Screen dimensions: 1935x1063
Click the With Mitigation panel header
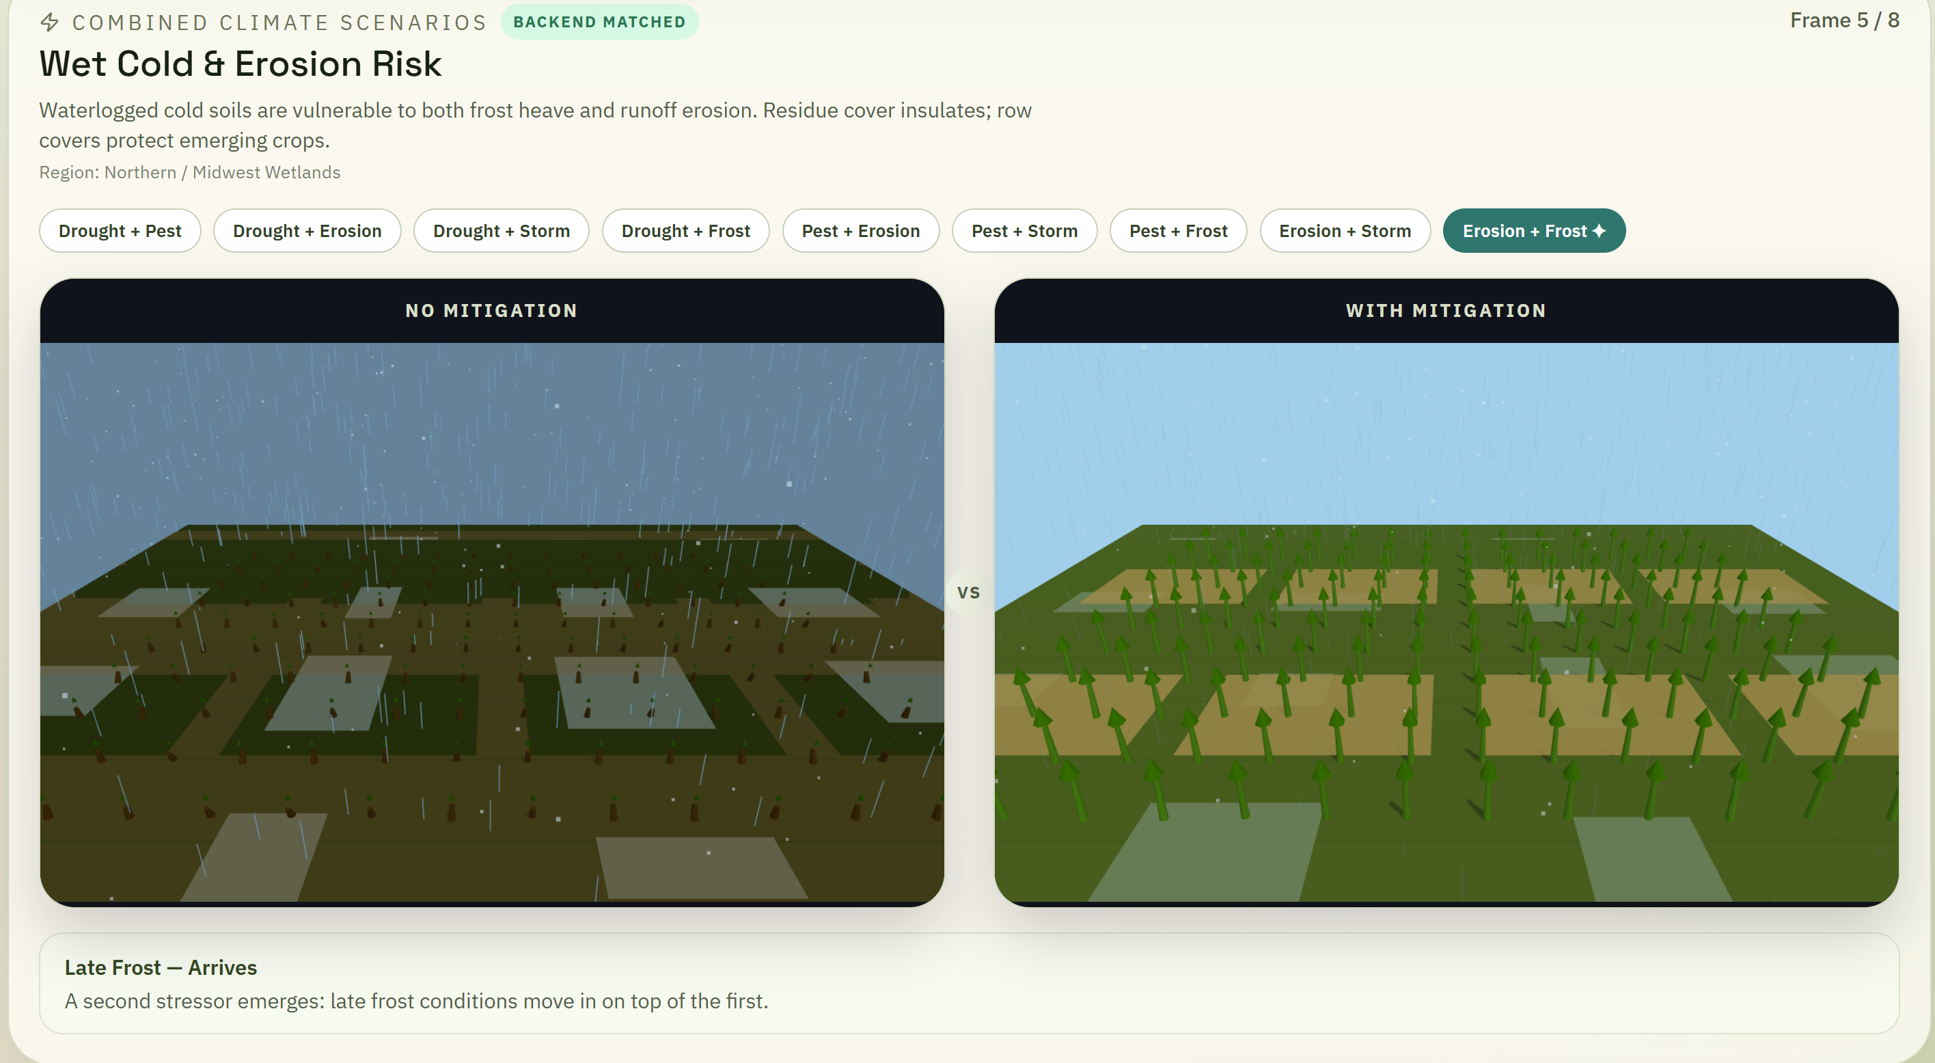coord(1446,310)
